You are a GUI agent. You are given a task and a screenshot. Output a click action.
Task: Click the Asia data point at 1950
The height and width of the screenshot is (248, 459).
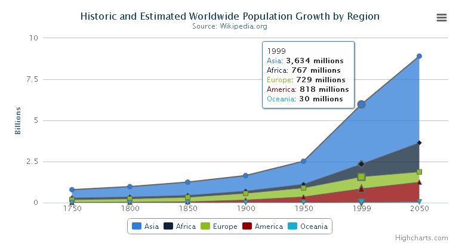(x=304, y=162)
